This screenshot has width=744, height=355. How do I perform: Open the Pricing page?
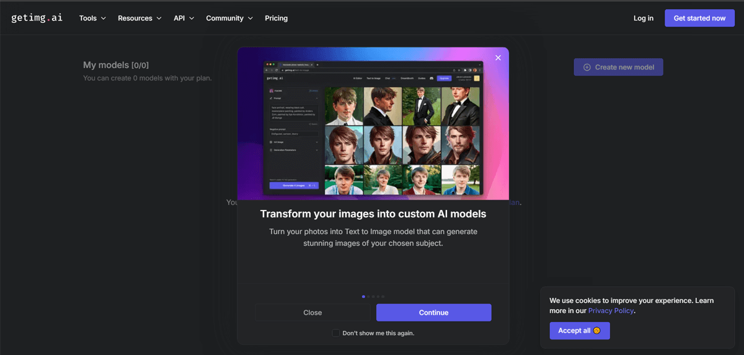coord(276,18)
